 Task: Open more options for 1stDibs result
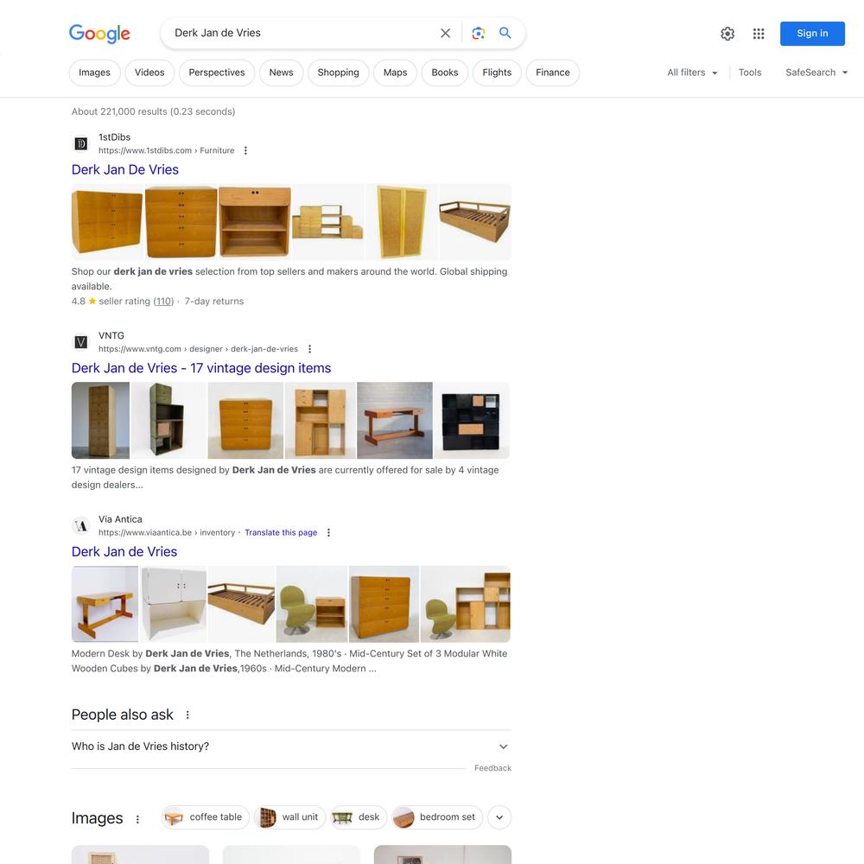coord(245,150)
